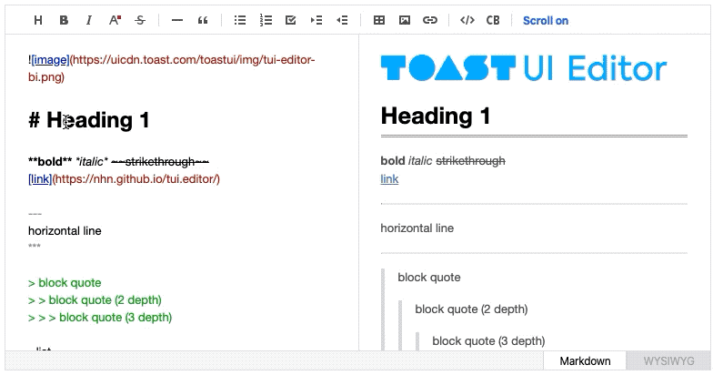
Task: Click the strikethrough word in preview
Action: pyautogui.click(x=471, y=160)
